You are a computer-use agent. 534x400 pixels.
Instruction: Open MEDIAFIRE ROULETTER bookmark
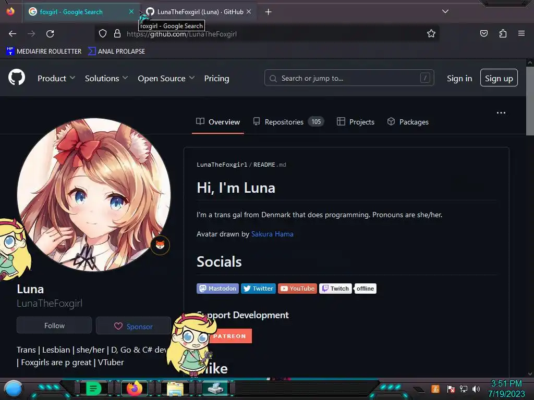coord(44,52)
